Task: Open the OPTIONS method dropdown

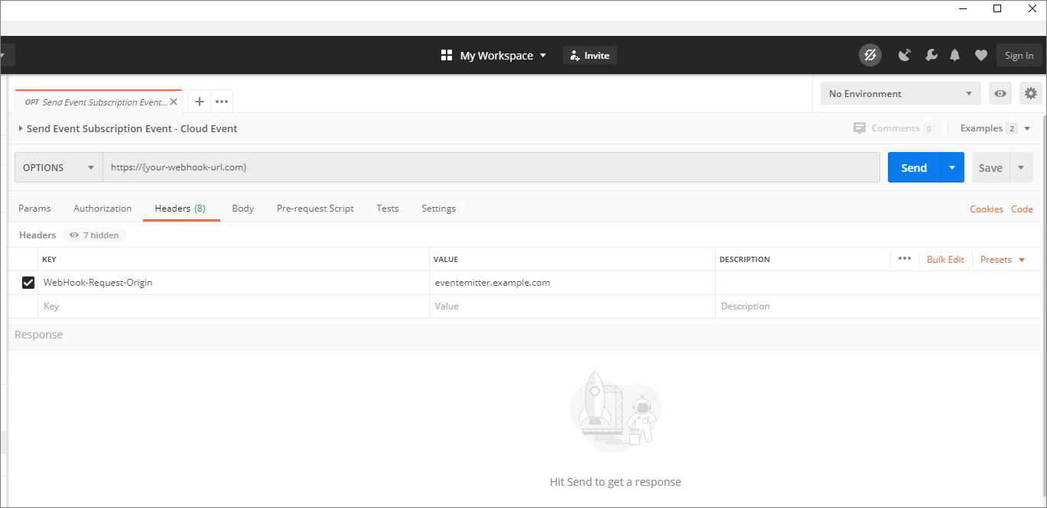Action: click(x=59, y=167)
